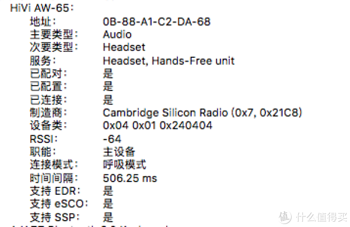Screen dimensions: 350x227
Task: Click the 已配对 paired status value
Action: pyautogui.click(x=108, y=74)
